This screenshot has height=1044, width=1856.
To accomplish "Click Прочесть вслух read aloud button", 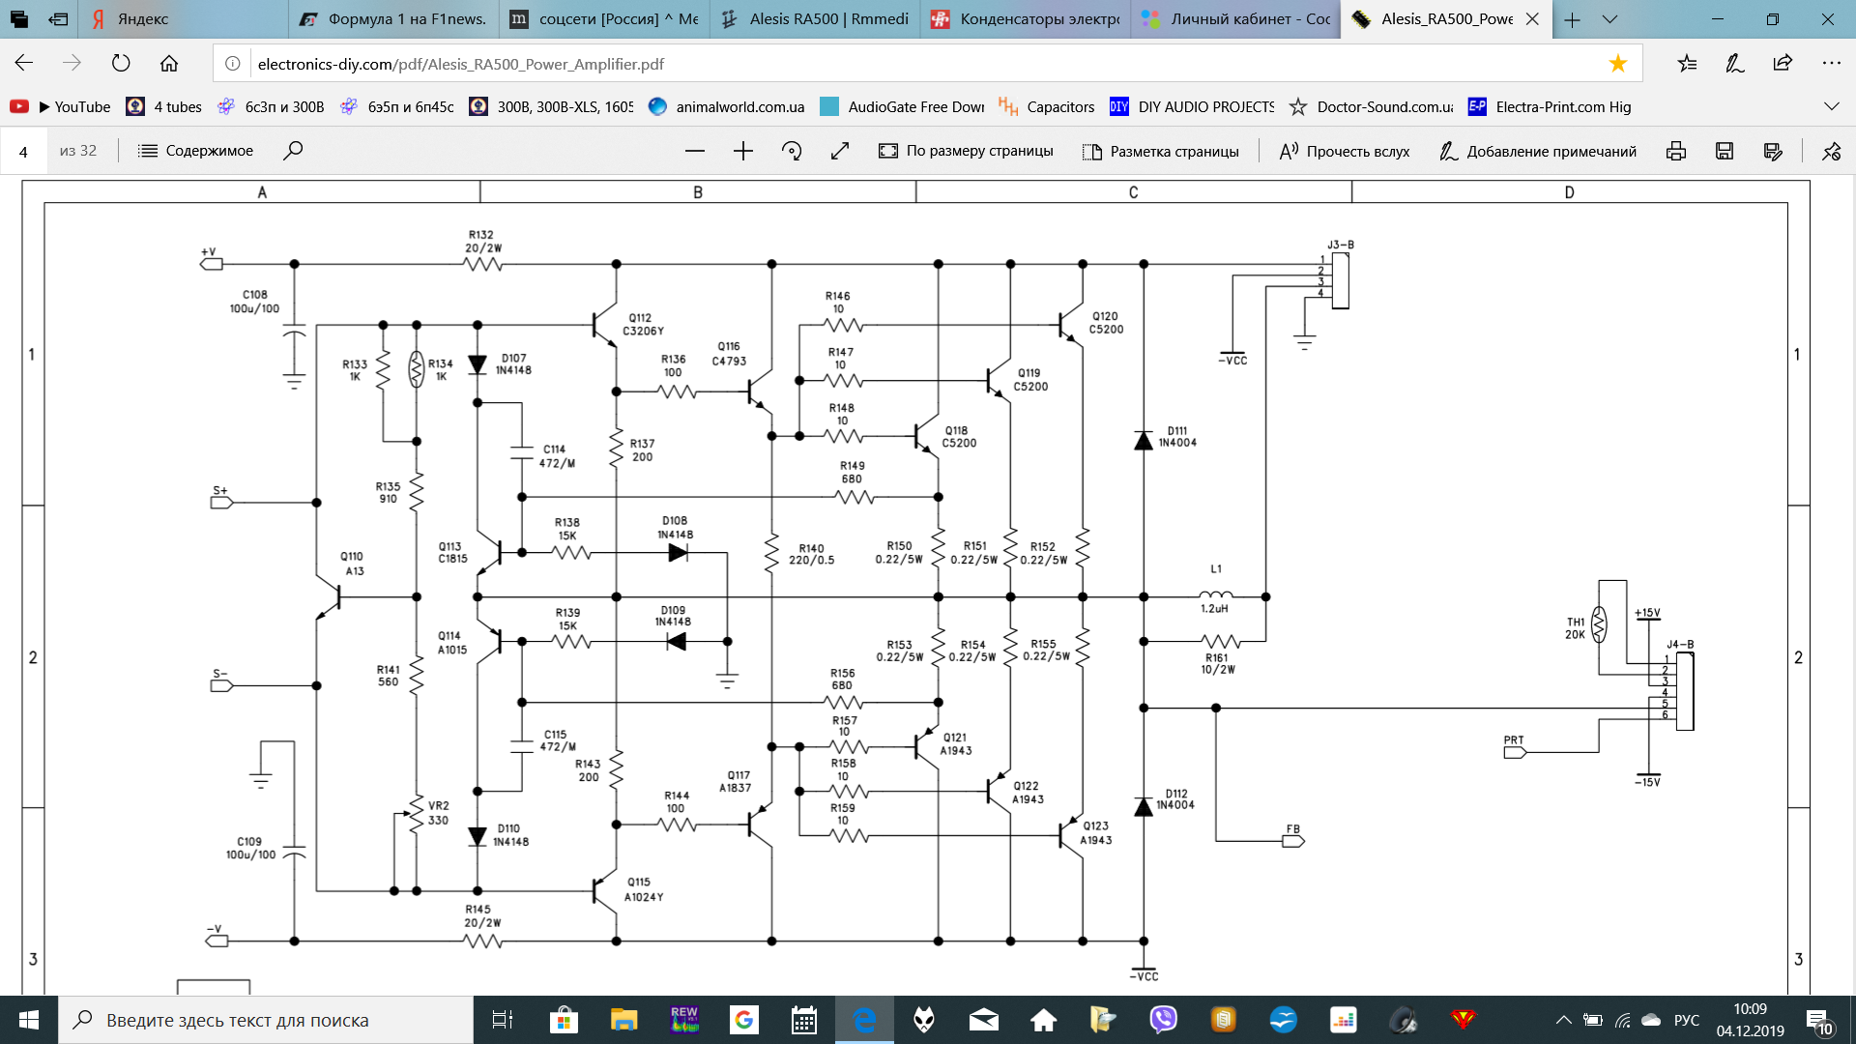I will coord(1345,151).
